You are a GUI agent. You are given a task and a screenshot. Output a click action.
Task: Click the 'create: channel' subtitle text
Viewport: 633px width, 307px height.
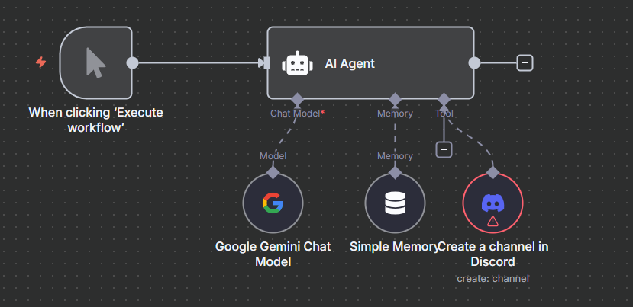tap(493, 278)
